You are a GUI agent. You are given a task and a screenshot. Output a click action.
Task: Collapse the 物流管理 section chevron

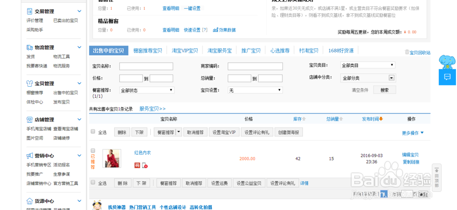point(79,47)
